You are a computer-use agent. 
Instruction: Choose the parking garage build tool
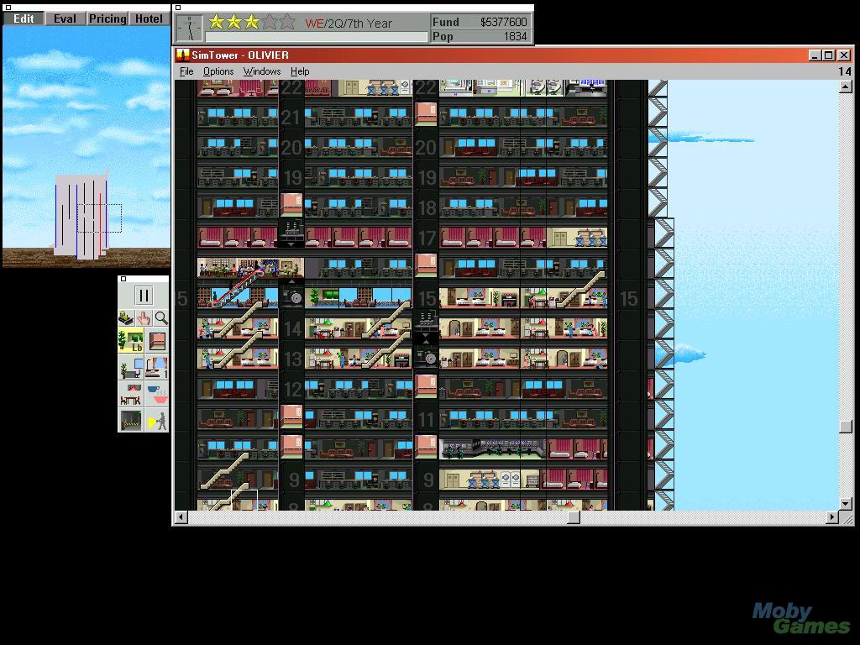[131, 421]
